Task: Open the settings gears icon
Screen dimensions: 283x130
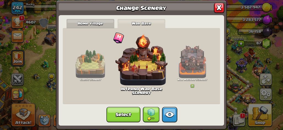Action: 266,94
